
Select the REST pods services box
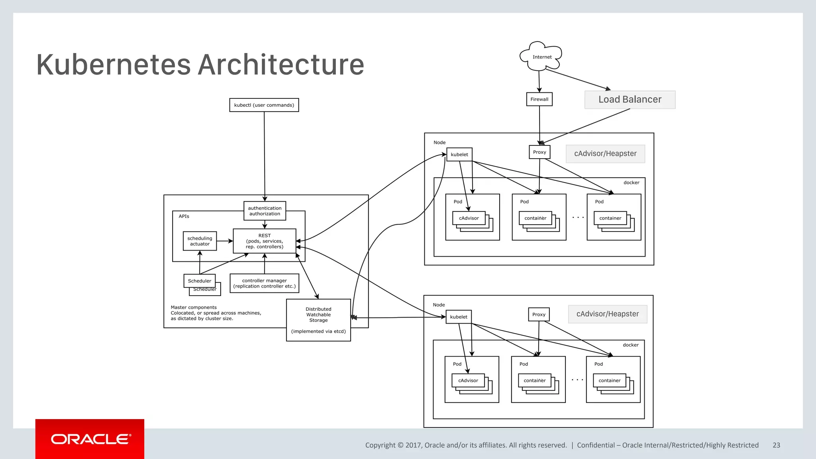coord(264,241)
